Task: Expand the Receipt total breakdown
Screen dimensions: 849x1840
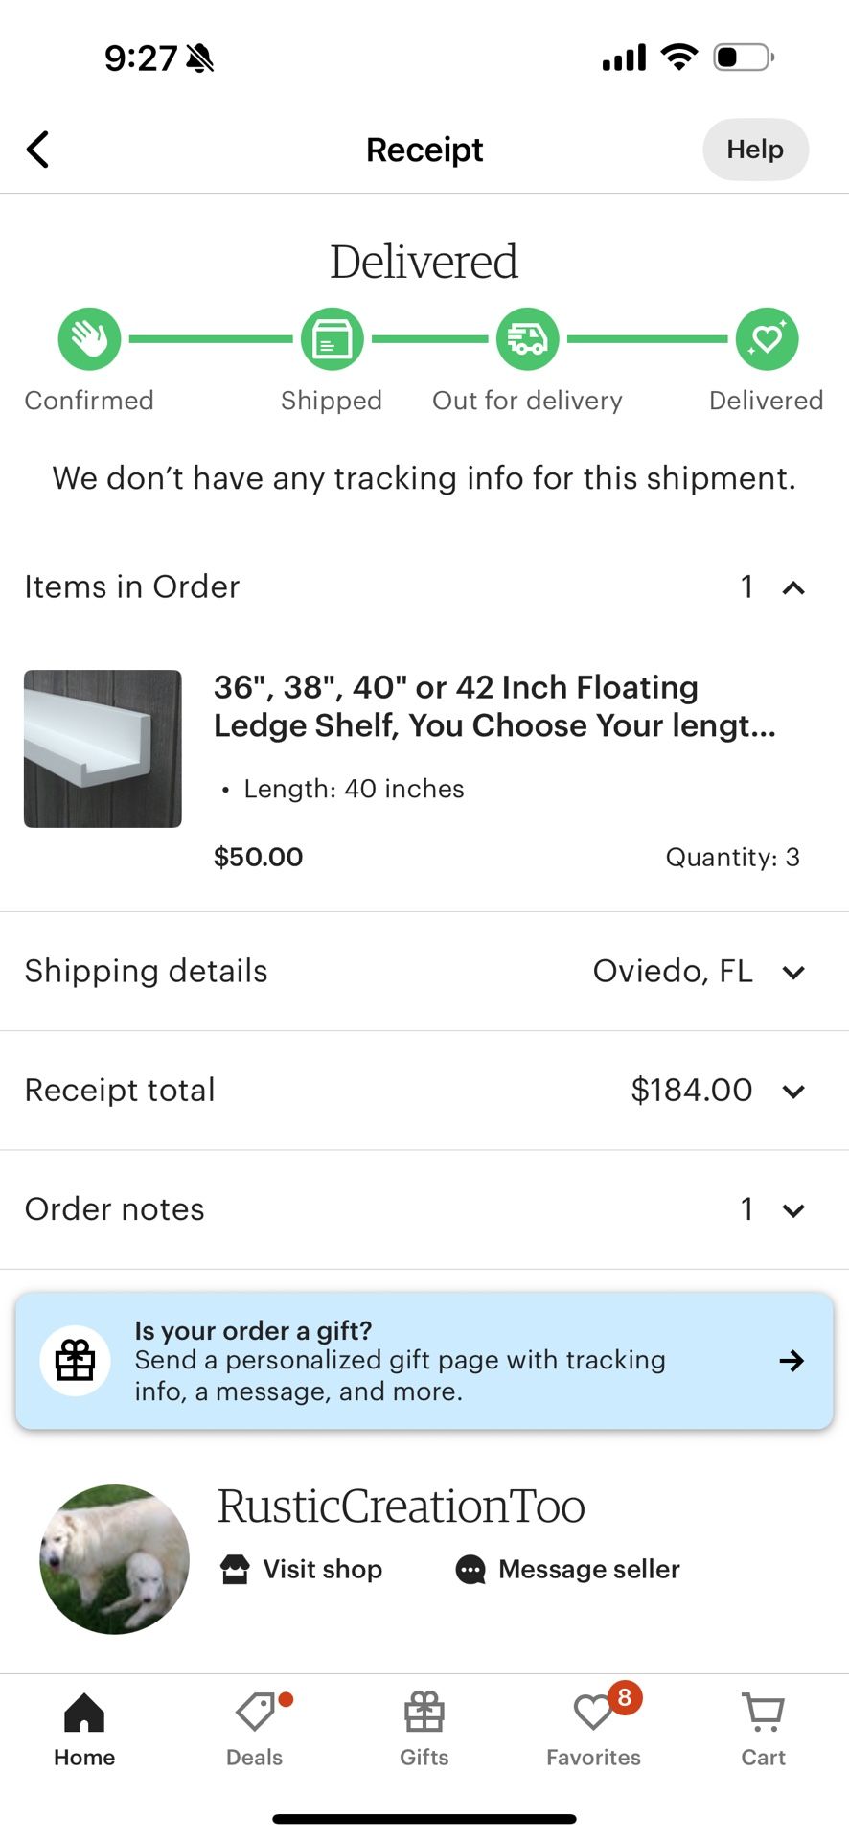Action: (792, 1091)
